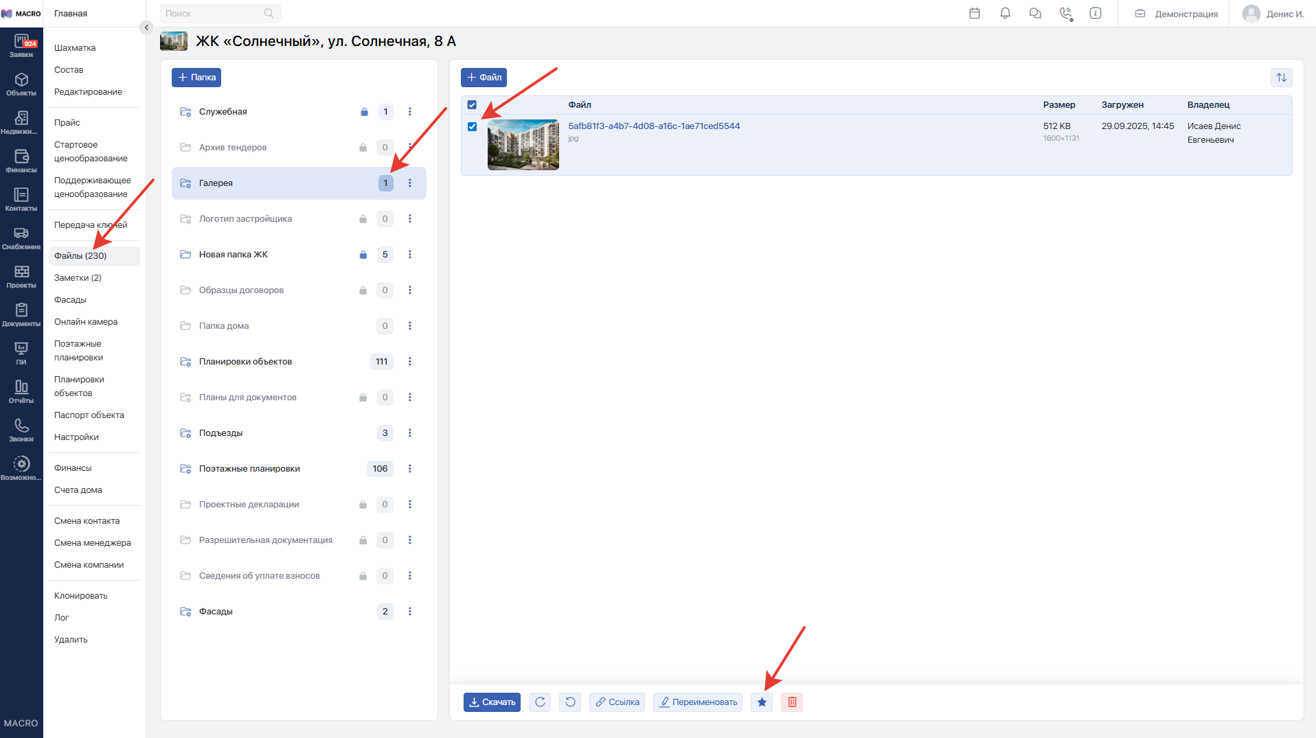
Task: Open the notifications bell icon
Action: (x=1005, y=13)
